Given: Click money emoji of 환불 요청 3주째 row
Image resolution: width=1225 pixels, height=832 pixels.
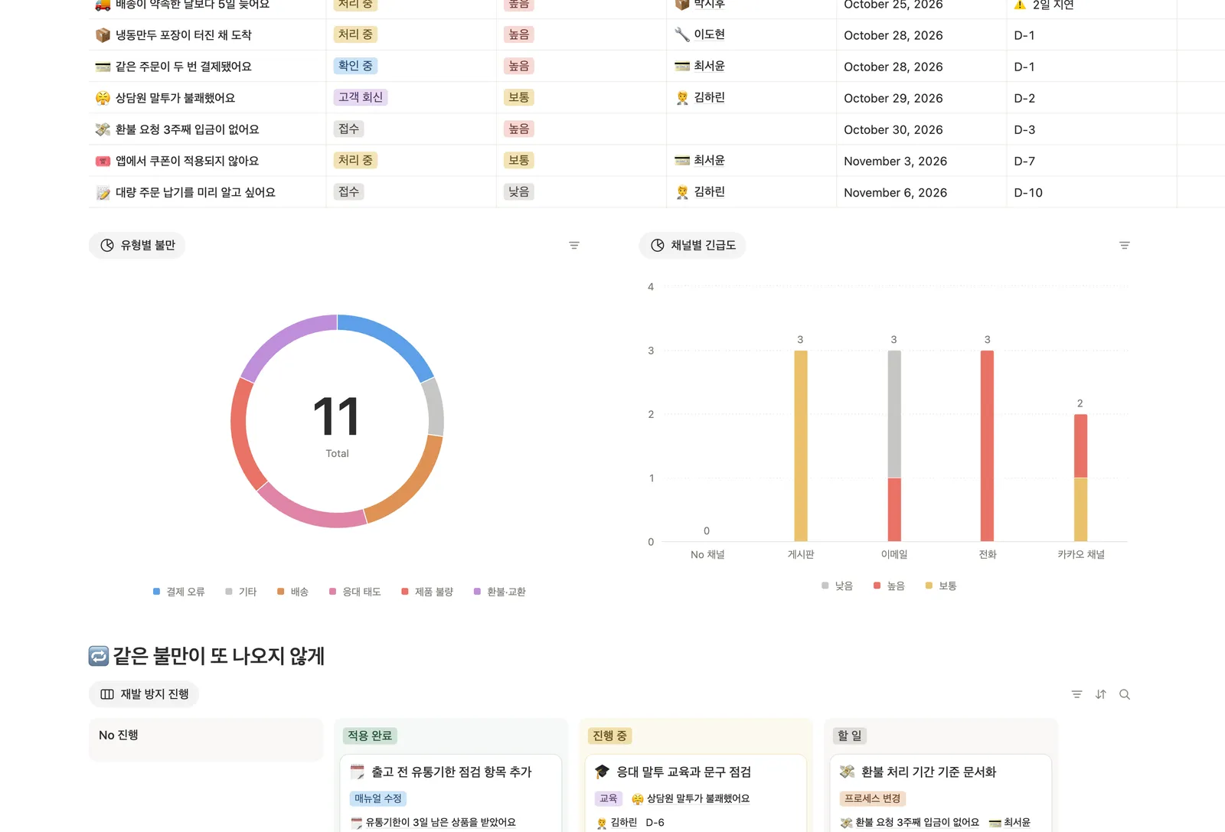Looking at the screenshot, I should (103, 129).
